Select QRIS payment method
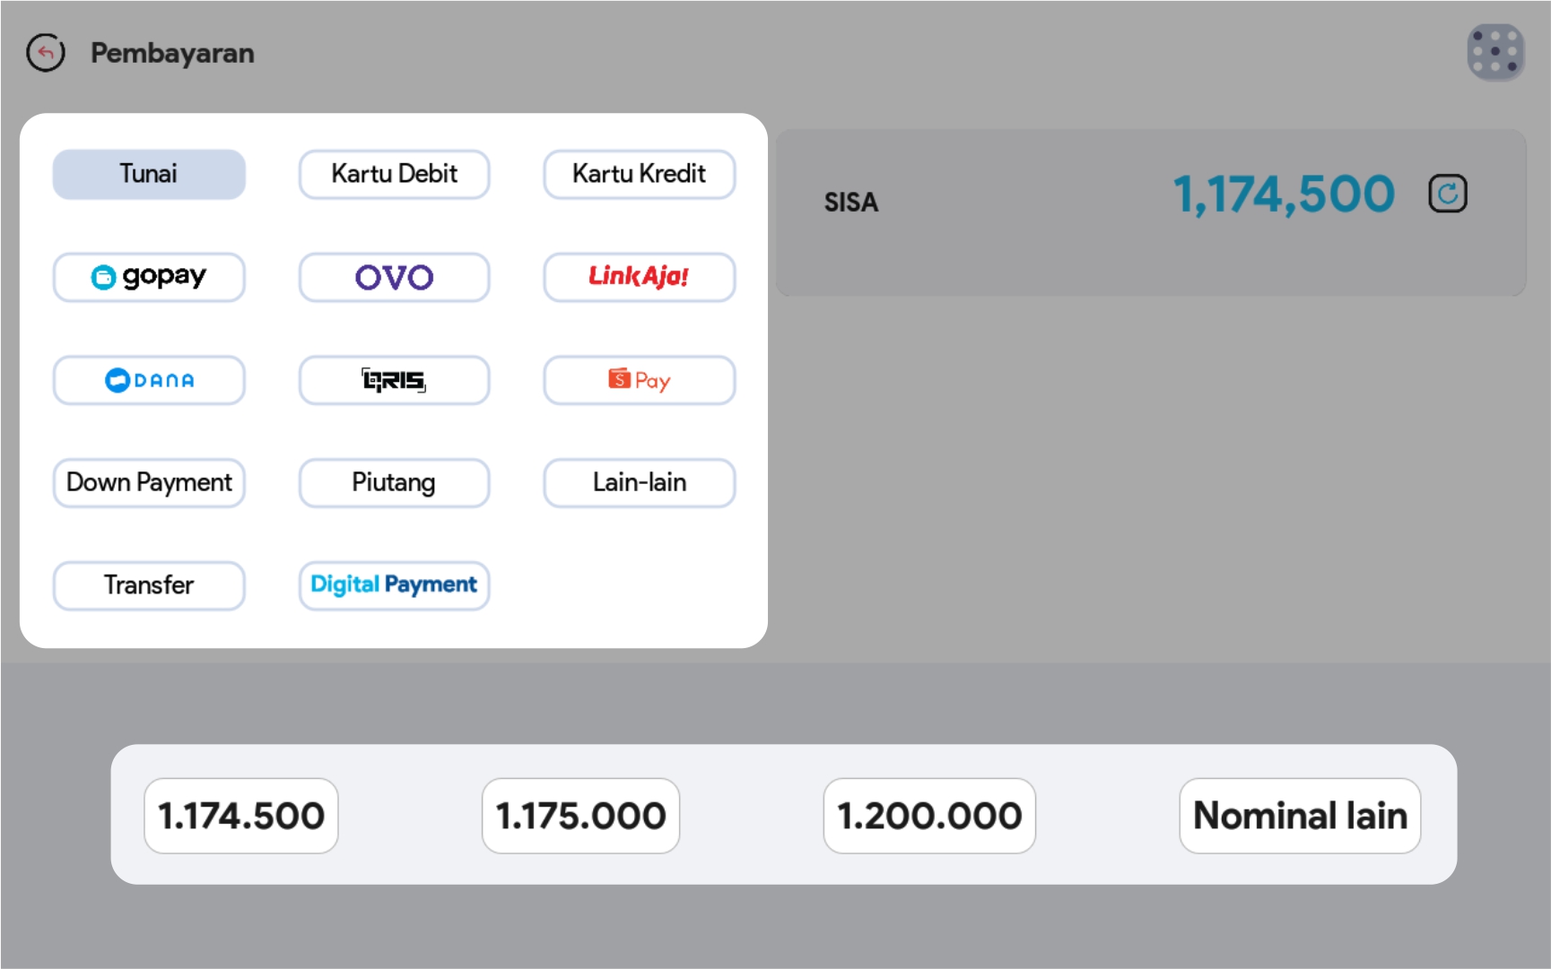This screenshot has width=1551, height=969. tap(394, 380)
